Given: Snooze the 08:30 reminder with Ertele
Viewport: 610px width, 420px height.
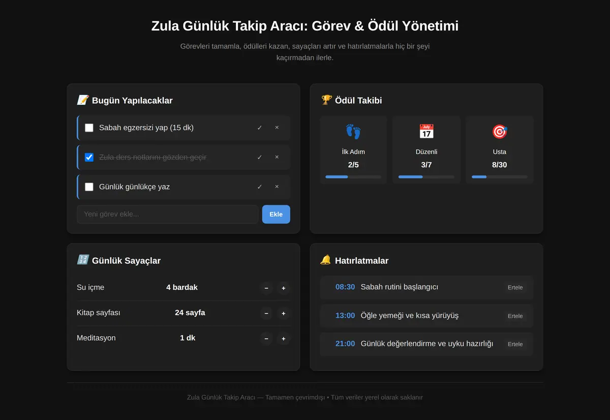Looking at the screenshot, I should coord(515,287).
